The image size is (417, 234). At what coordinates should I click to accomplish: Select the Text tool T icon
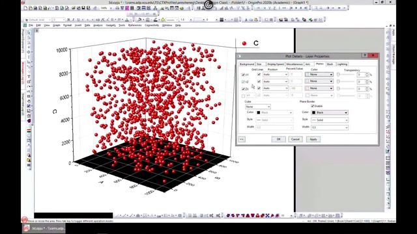point(29,77)
